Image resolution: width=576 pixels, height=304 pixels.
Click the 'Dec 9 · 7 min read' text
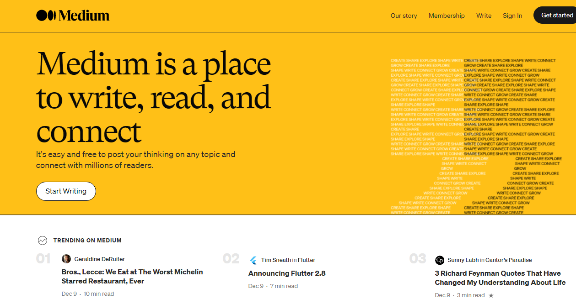(x=273, y=286)
